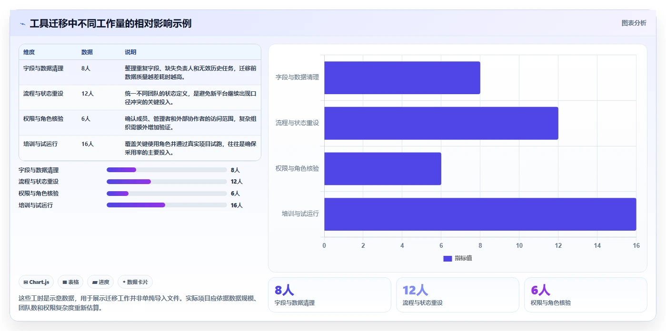The image size is (666, 331).
Task: Click the title 工具迁移中不同工作量的相对影响示例
Action: pyautogui.click(x=110, y=23)
